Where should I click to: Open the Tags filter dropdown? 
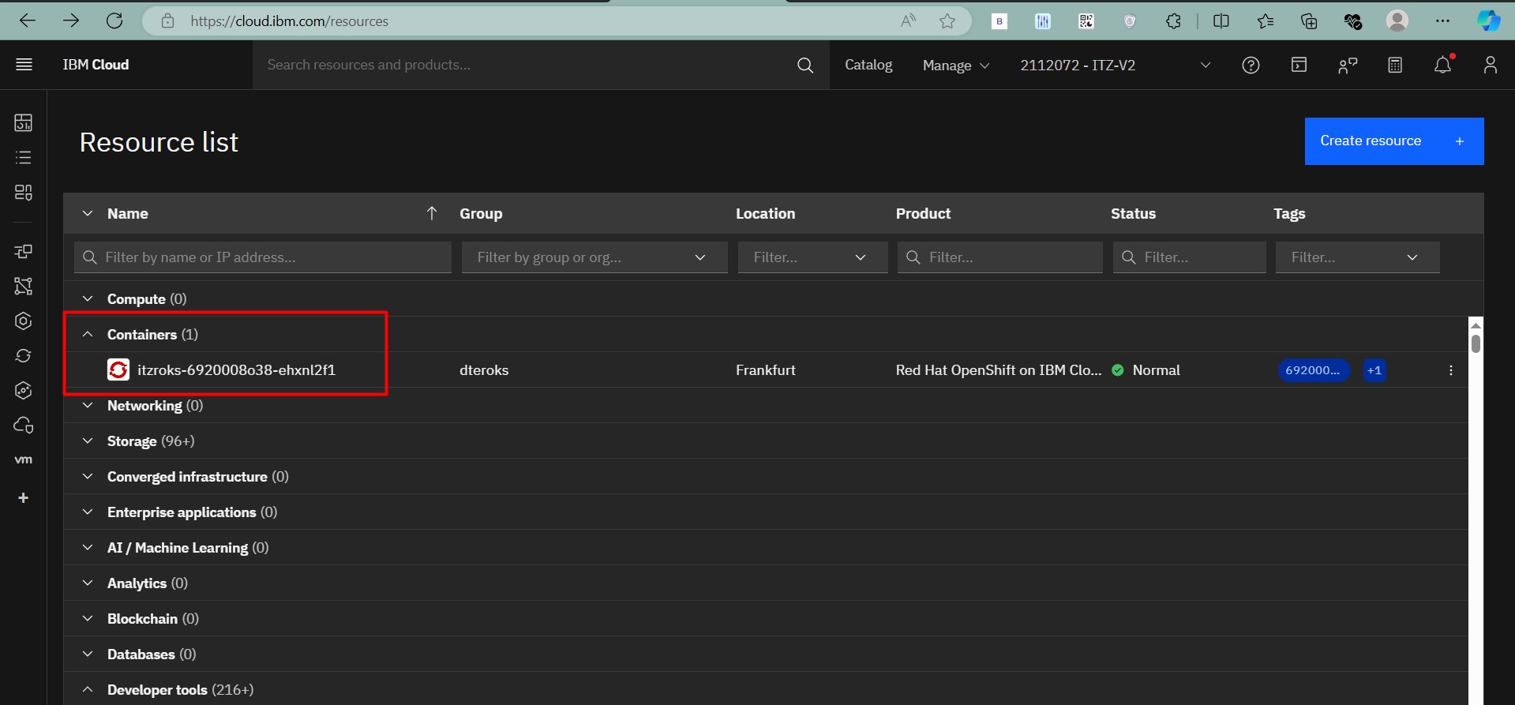click(x=1357, y=257)
